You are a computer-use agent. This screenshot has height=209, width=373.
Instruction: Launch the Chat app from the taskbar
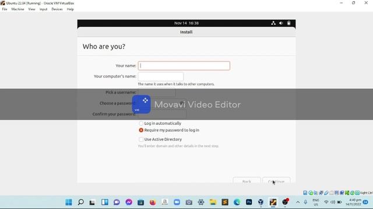[x=117, y=202]
